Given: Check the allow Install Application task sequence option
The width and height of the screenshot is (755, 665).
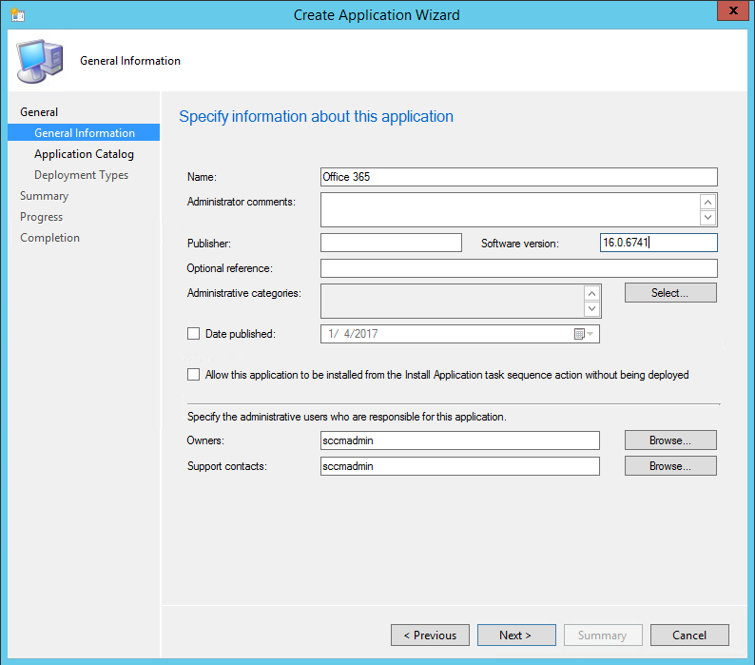Looking at the screenshot, I should 194,375.
